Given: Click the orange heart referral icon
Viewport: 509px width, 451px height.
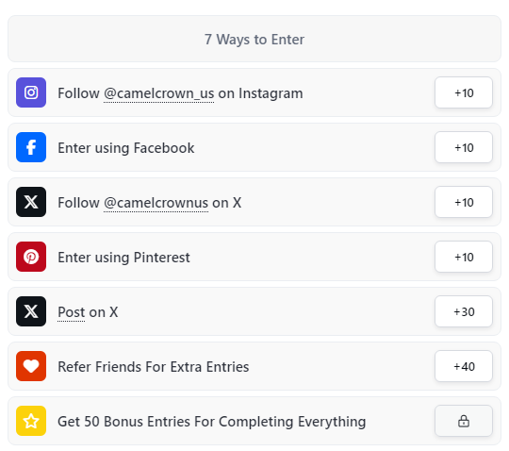Looking at the screenshot, I should tap(31, 366).
